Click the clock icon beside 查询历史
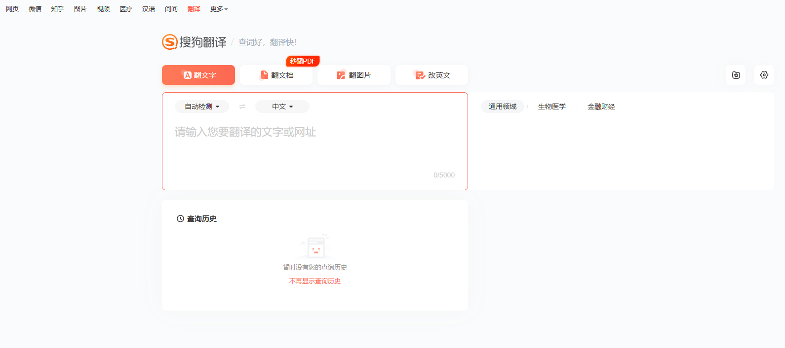785x348 pixels. pos(180,218)
